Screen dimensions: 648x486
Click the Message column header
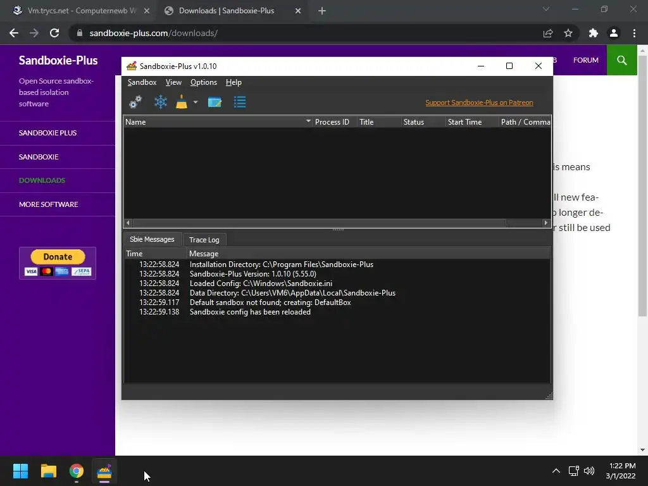tap(369, 253)
